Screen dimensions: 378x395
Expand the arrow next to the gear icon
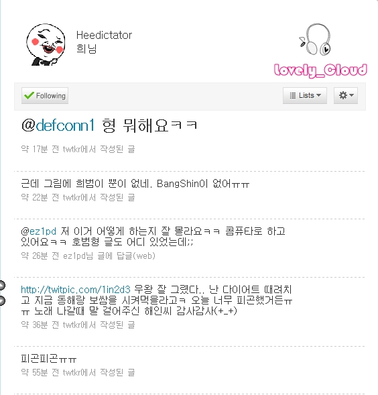[x=352, y=95]
